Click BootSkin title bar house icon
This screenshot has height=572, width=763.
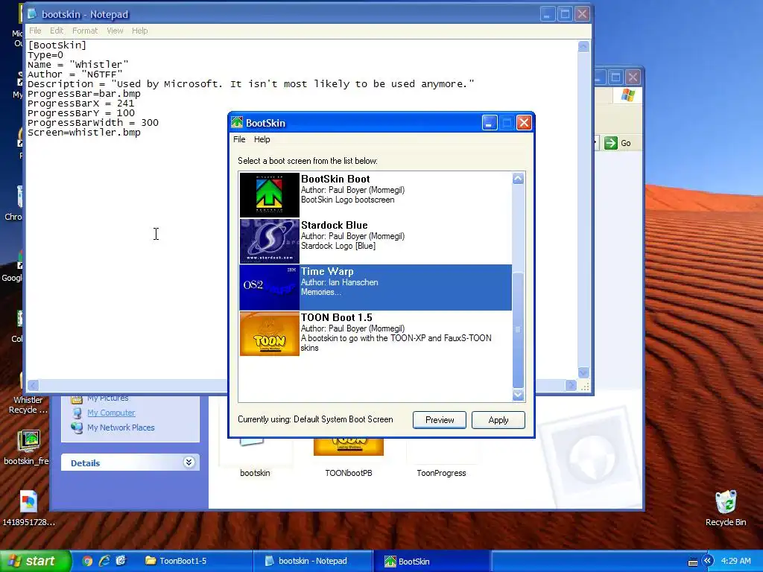237,123
